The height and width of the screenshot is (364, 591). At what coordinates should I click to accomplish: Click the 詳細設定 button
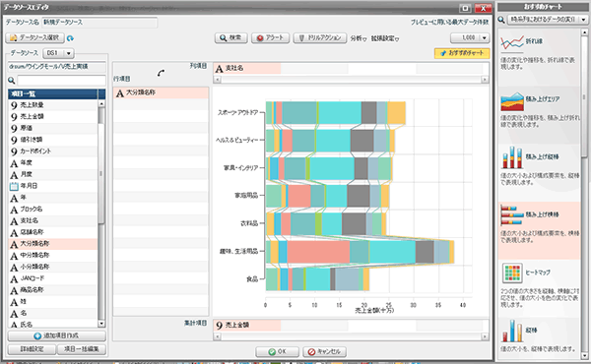[x=32, y=349]
